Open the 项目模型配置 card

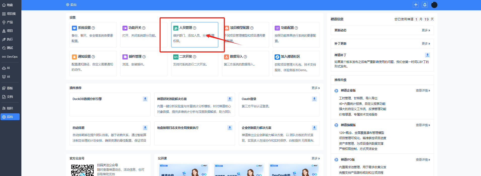click(x=245, y=35)
